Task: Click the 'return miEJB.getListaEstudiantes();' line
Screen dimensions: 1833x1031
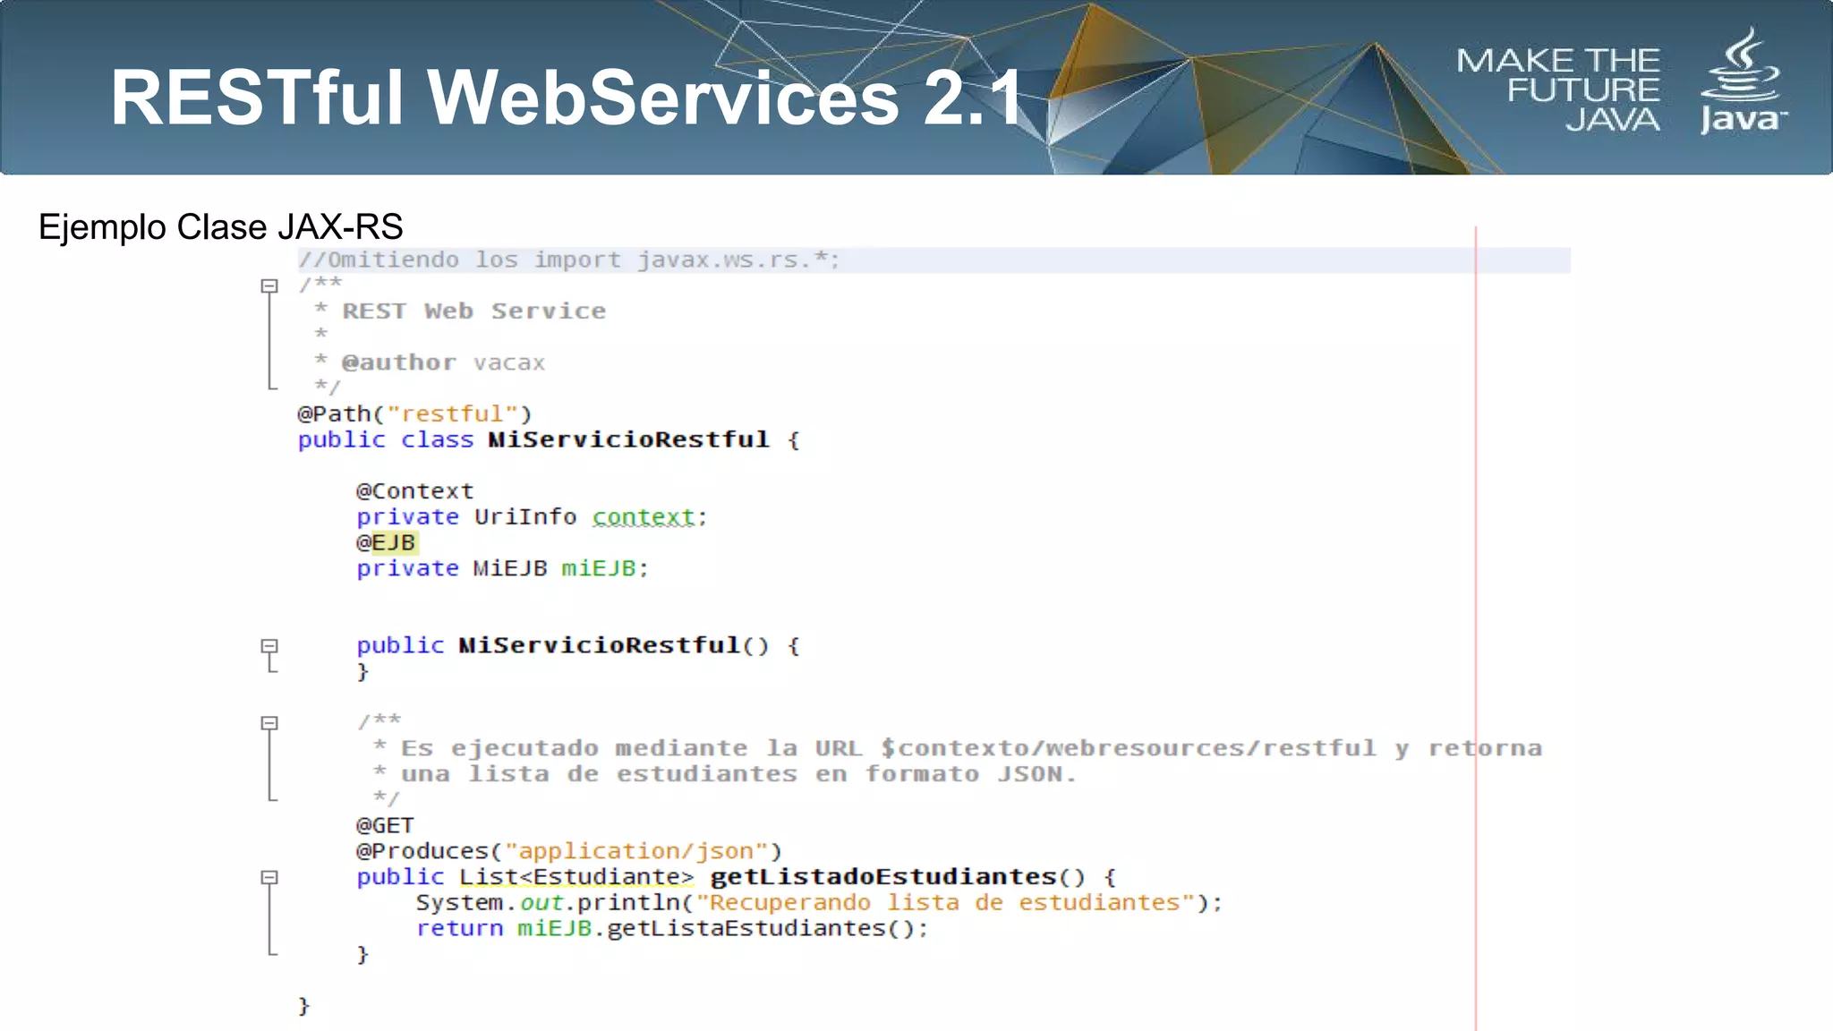Action: click(x=672, y=929)
